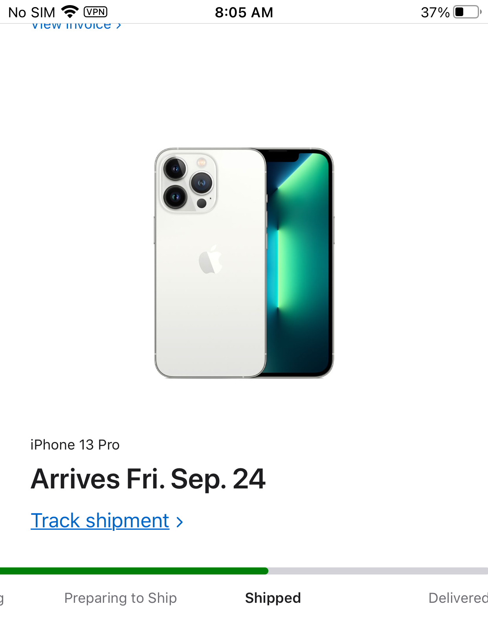This screenshot has width=488, height=624.
Task: Tap the battery level icon
Action: coord(468,12)
